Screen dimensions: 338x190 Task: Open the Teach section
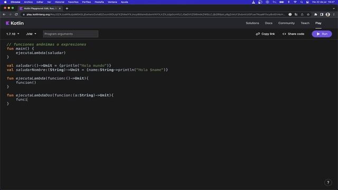(x=305, y=23)
